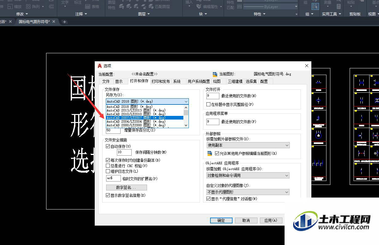379x245 pixels.
Task: Switch to the 打印和发布 tab
Action: [161, 81]
